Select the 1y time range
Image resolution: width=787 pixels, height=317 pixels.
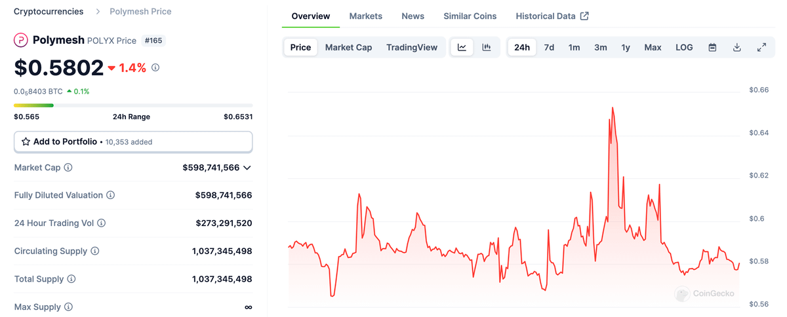[x=626, y=47]
